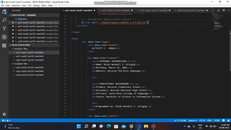Viewport: 231px width, 130px height.
Task: Switch ENG US input language indicator
Action: tap(200, 126)
